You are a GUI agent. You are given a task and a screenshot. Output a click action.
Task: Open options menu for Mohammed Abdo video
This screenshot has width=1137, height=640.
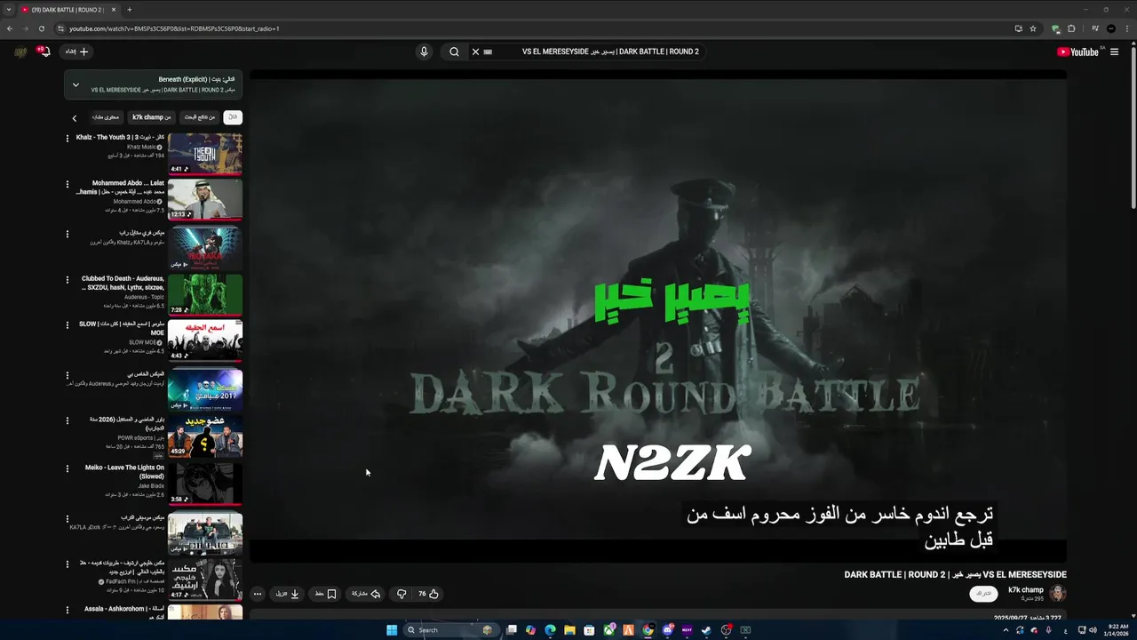(67, 184)
